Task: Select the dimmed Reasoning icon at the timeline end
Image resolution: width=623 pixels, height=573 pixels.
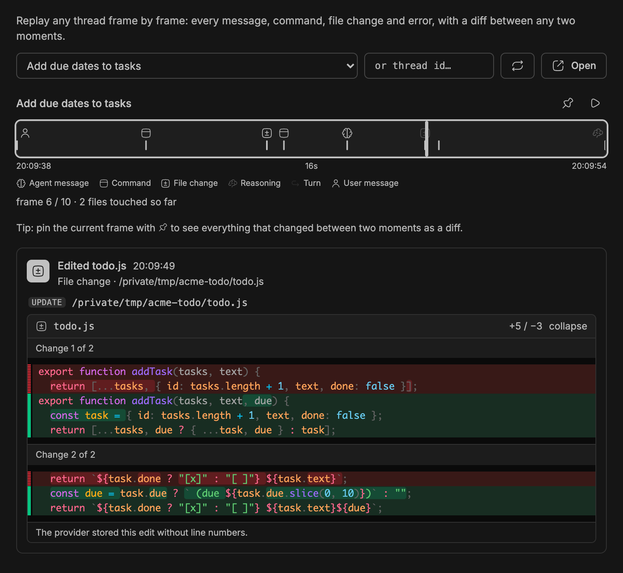Action: 598,133
